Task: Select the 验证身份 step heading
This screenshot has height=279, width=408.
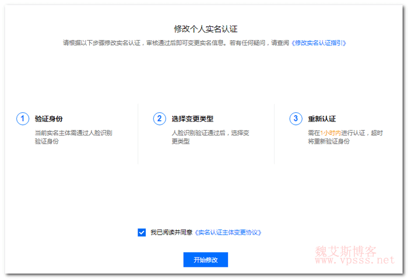Action: [x=49, y=119]
